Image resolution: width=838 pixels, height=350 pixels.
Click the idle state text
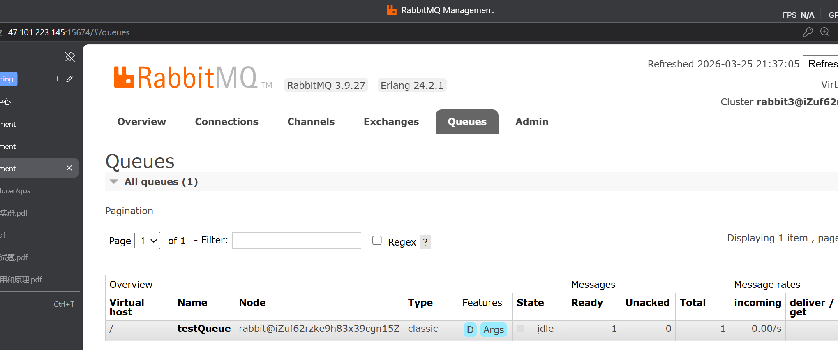tap(545, 329)
